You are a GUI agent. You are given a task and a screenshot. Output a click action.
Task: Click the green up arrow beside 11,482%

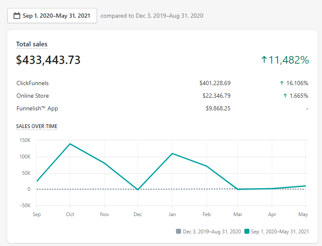[x=264, y=60]
